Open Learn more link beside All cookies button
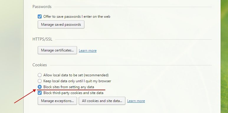This screenshot has height=113, width=228. click(x=136, y=101)
